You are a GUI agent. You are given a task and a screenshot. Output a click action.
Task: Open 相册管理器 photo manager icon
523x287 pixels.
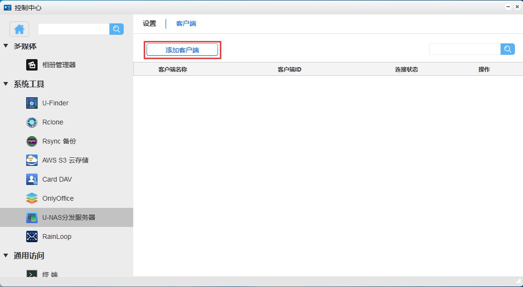pos(32,65)
